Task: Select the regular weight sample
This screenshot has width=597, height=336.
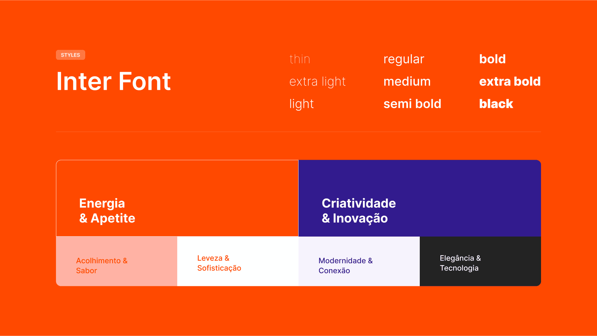Action: [x=404, y=59]
